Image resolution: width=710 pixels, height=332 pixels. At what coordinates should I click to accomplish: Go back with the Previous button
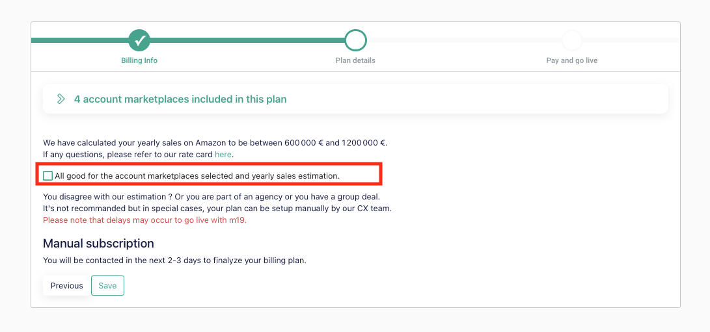67,285
